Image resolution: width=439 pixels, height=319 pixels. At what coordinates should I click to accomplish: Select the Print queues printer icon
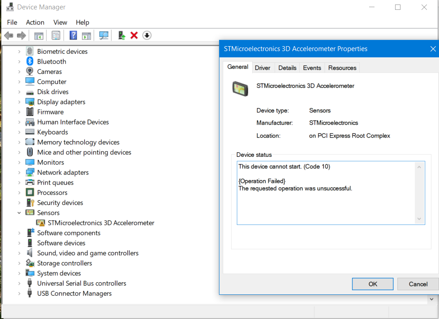click(30, 182)
